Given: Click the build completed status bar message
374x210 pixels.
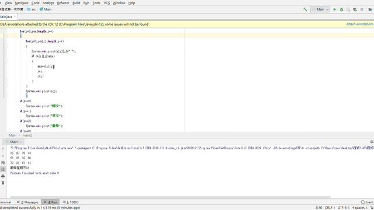Looking at the screenshot, I should click(x=40, y=208).
